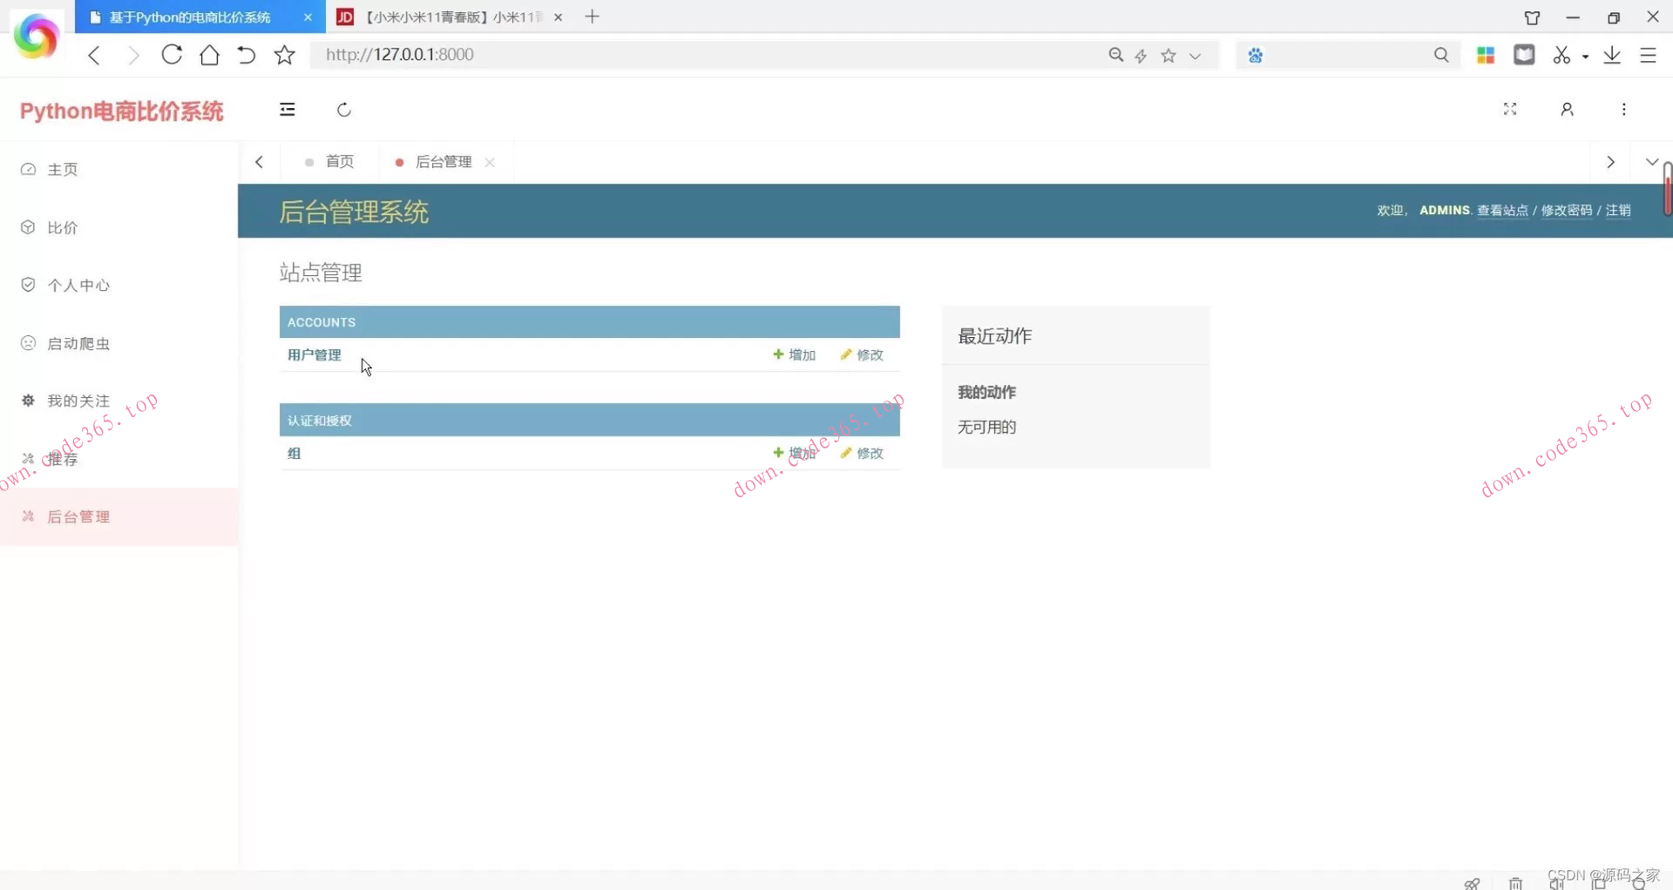Select 比价 in the sidebar
The width and height of the screenshot is (1673, 890).
[x=119, y=227]
